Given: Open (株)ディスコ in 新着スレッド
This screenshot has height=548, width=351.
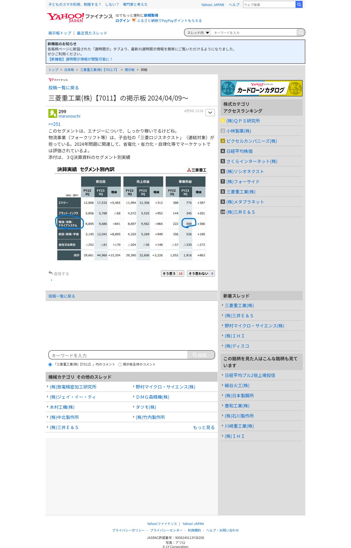Looking at the screenshot, I should click(237, 346).
